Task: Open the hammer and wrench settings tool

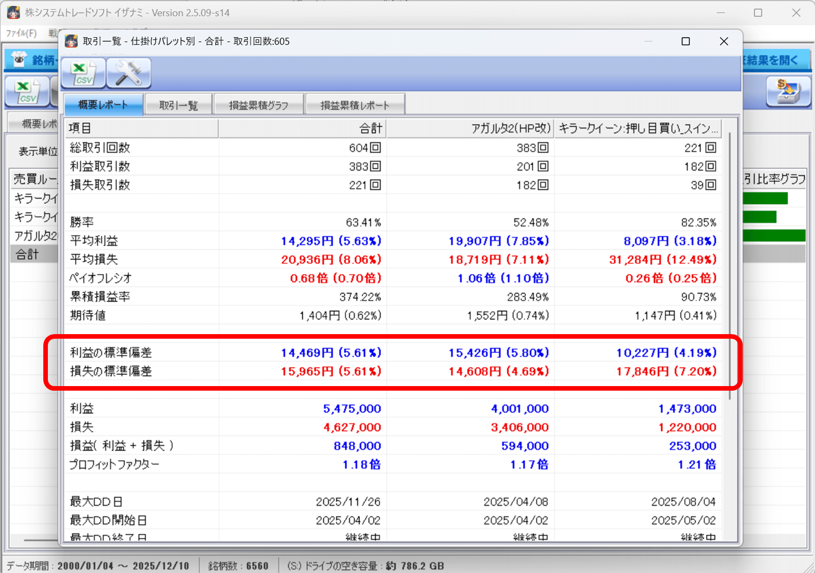Action: tap(128, 73)
